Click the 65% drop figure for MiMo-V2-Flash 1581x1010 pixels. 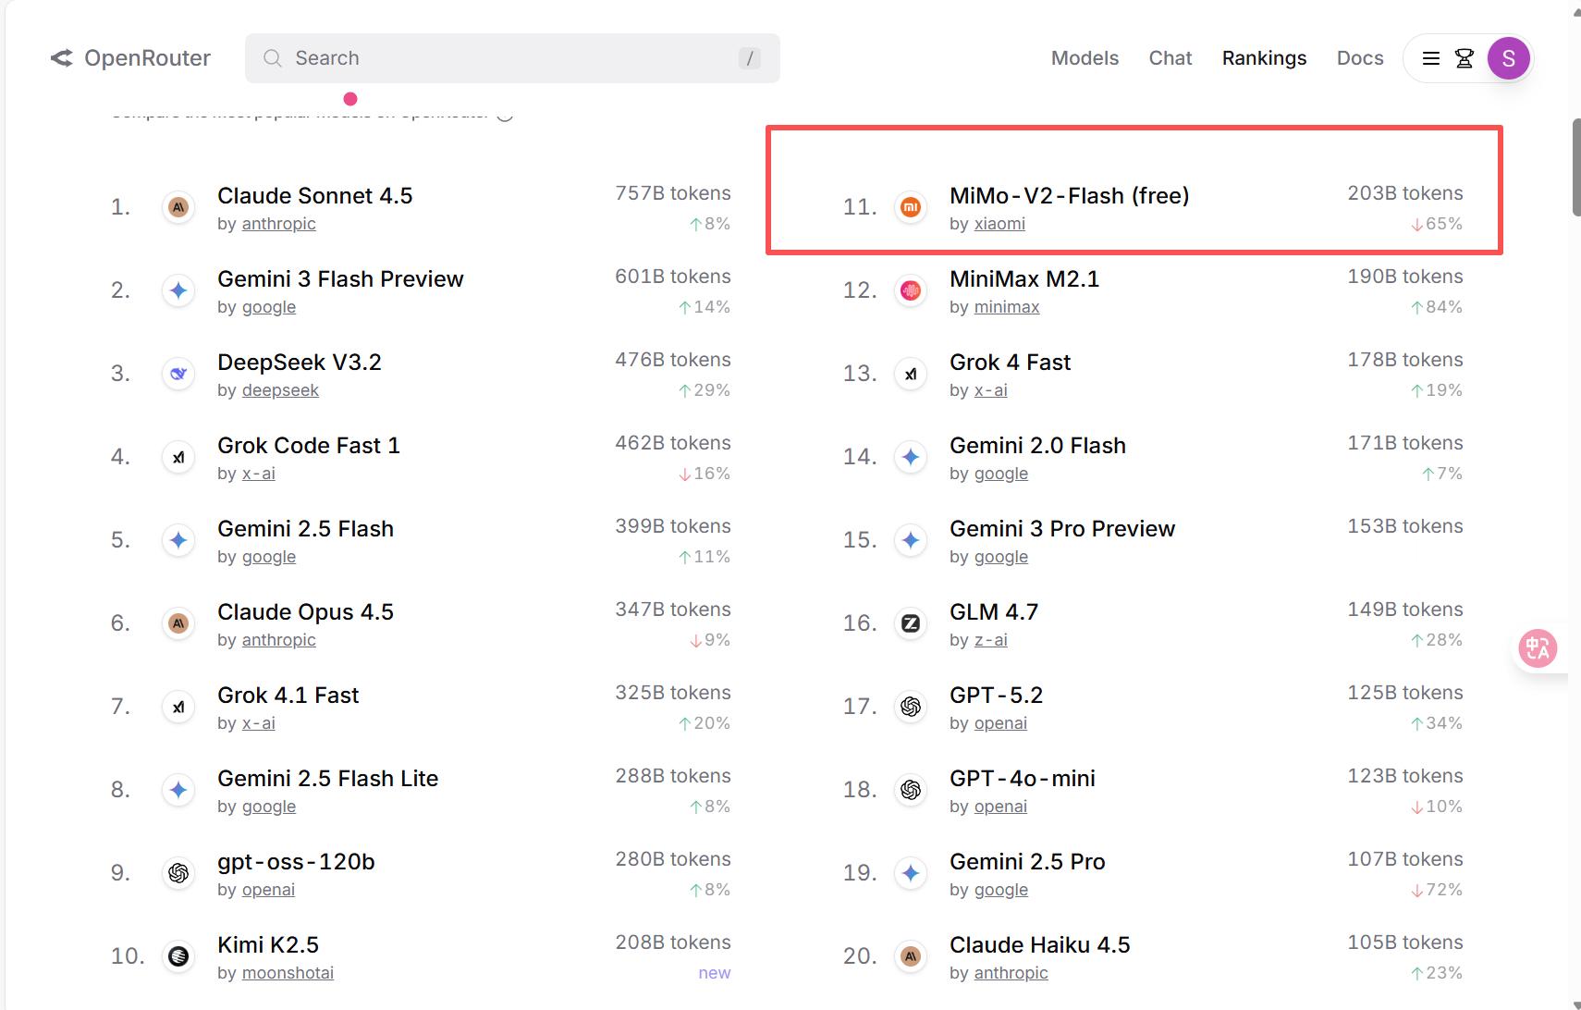(1436, 224)
